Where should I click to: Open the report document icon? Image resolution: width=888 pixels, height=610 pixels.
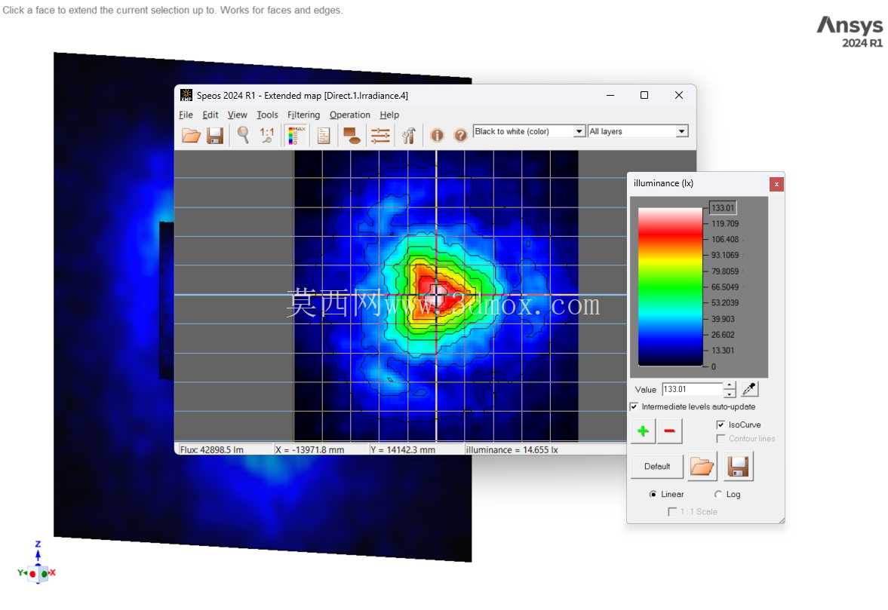pos(324,135)
